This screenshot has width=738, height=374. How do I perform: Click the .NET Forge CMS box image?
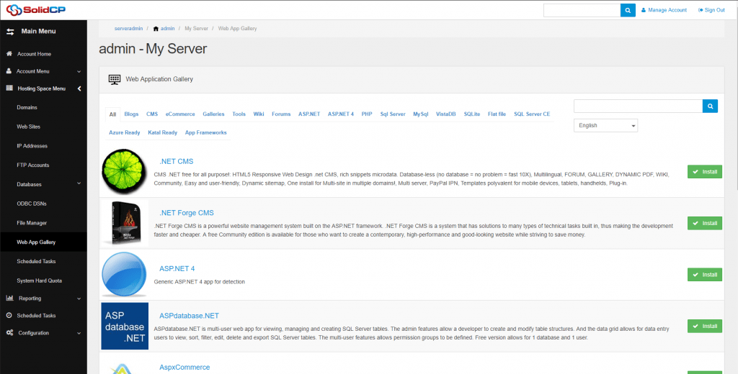125,223
